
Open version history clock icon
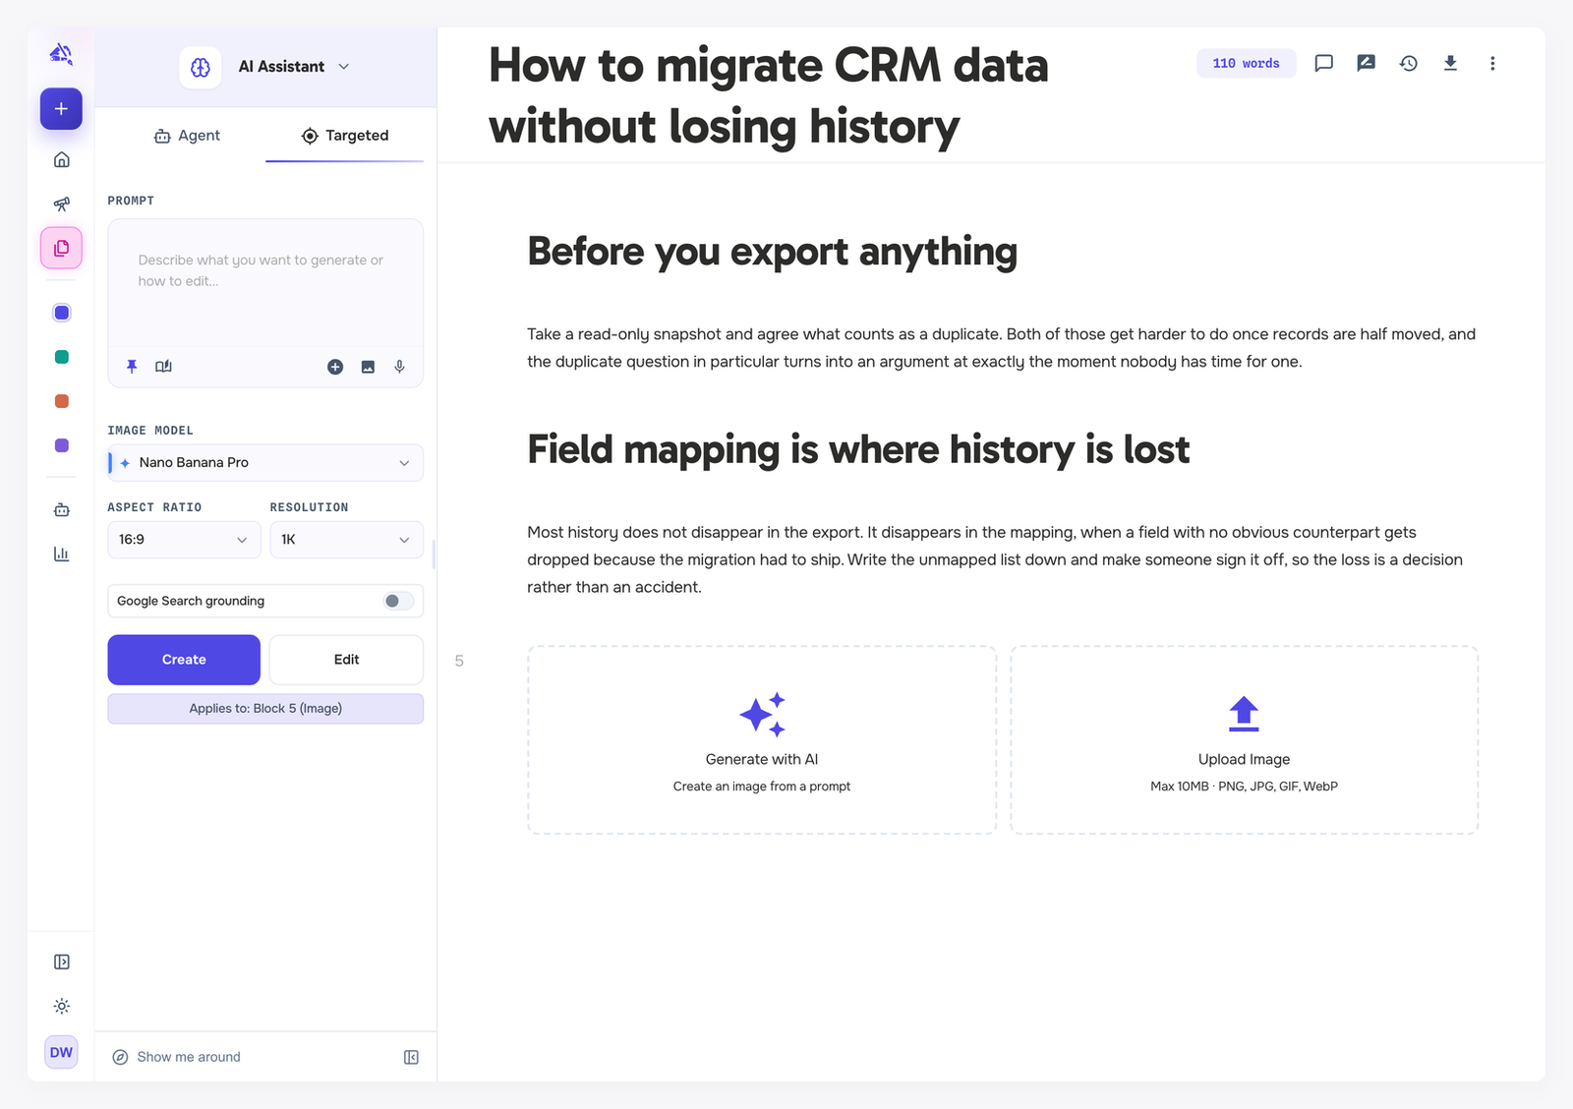(x=1408, y=63)
